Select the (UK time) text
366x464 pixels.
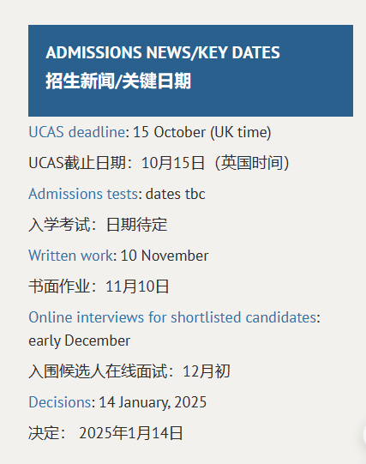(241, 133)
